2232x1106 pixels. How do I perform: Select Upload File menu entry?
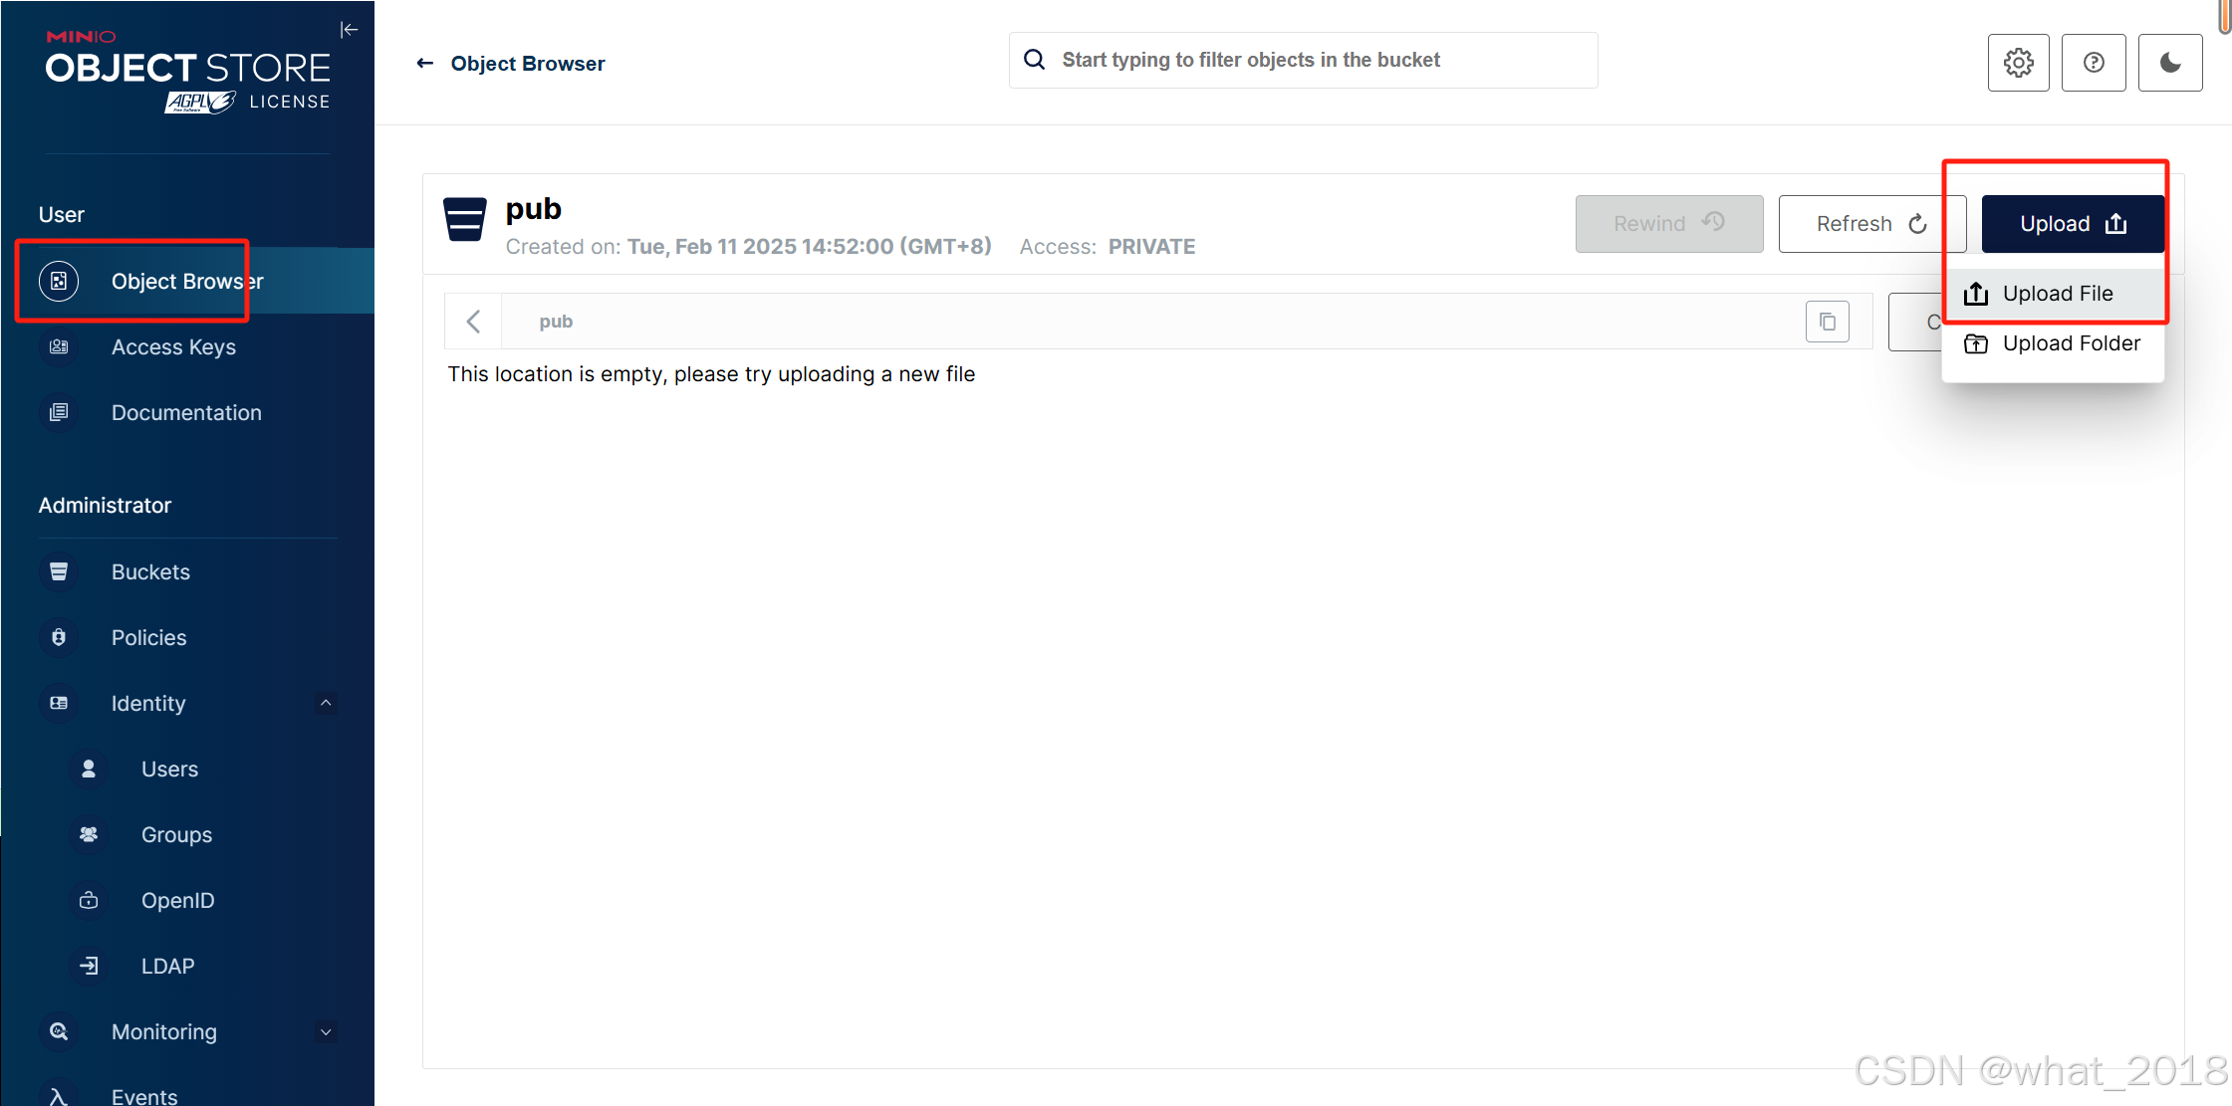[2056, 294]
